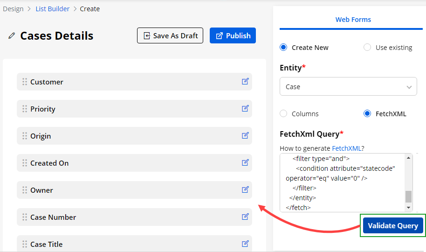This screenshot has width=426, height=252.
Task: Open edit icon on Priority row
Action: (x=245, y=109)
